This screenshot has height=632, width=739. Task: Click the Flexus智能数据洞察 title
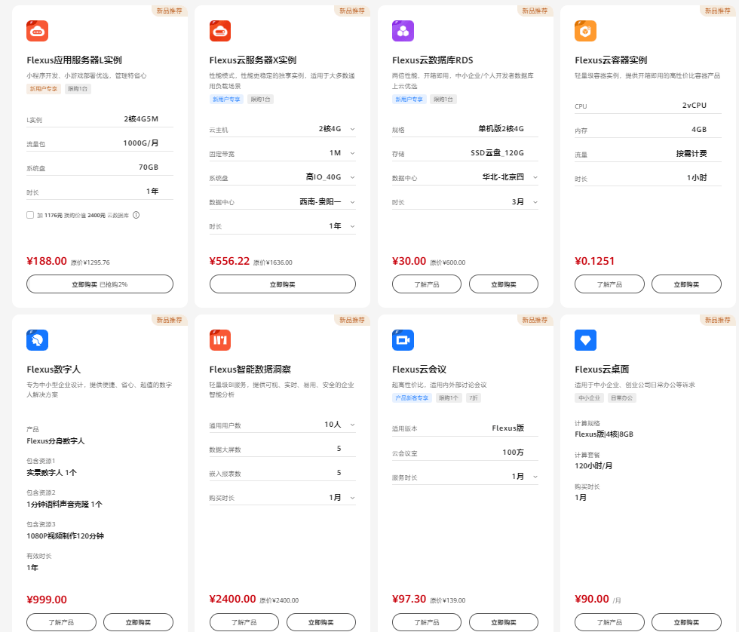[x=250, y=369]
